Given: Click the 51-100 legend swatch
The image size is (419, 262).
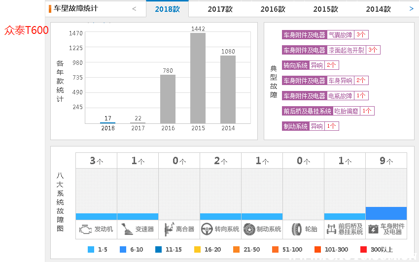Looking at the screenshot, I should (275, 250).
